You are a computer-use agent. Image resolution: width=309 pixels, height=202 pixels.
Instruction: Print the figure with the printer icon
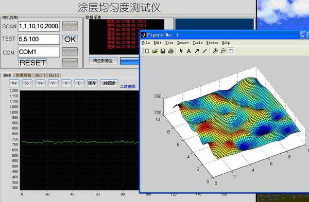tap(170, 51)
